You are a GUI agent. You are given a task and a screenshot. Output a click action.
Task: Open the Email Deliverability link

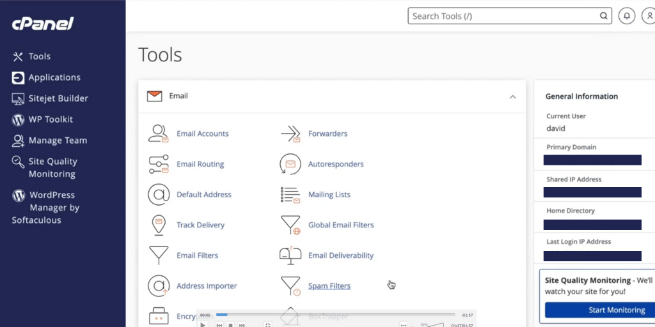pyautogui.click(x=341, y=255)
